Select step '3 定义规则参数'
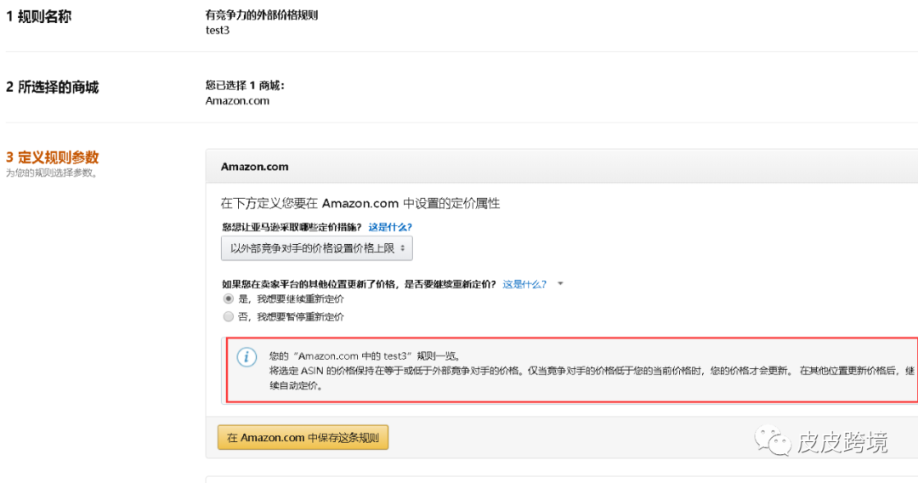The width and height of the screenshot is (918, 483). pyautogui.click(x=53, y=156)
